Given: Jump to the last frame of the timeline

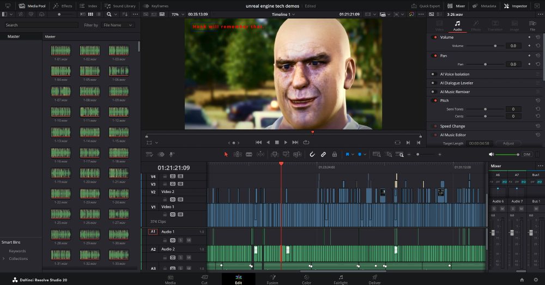Looking at the screenshot, I should click(295, 143).
